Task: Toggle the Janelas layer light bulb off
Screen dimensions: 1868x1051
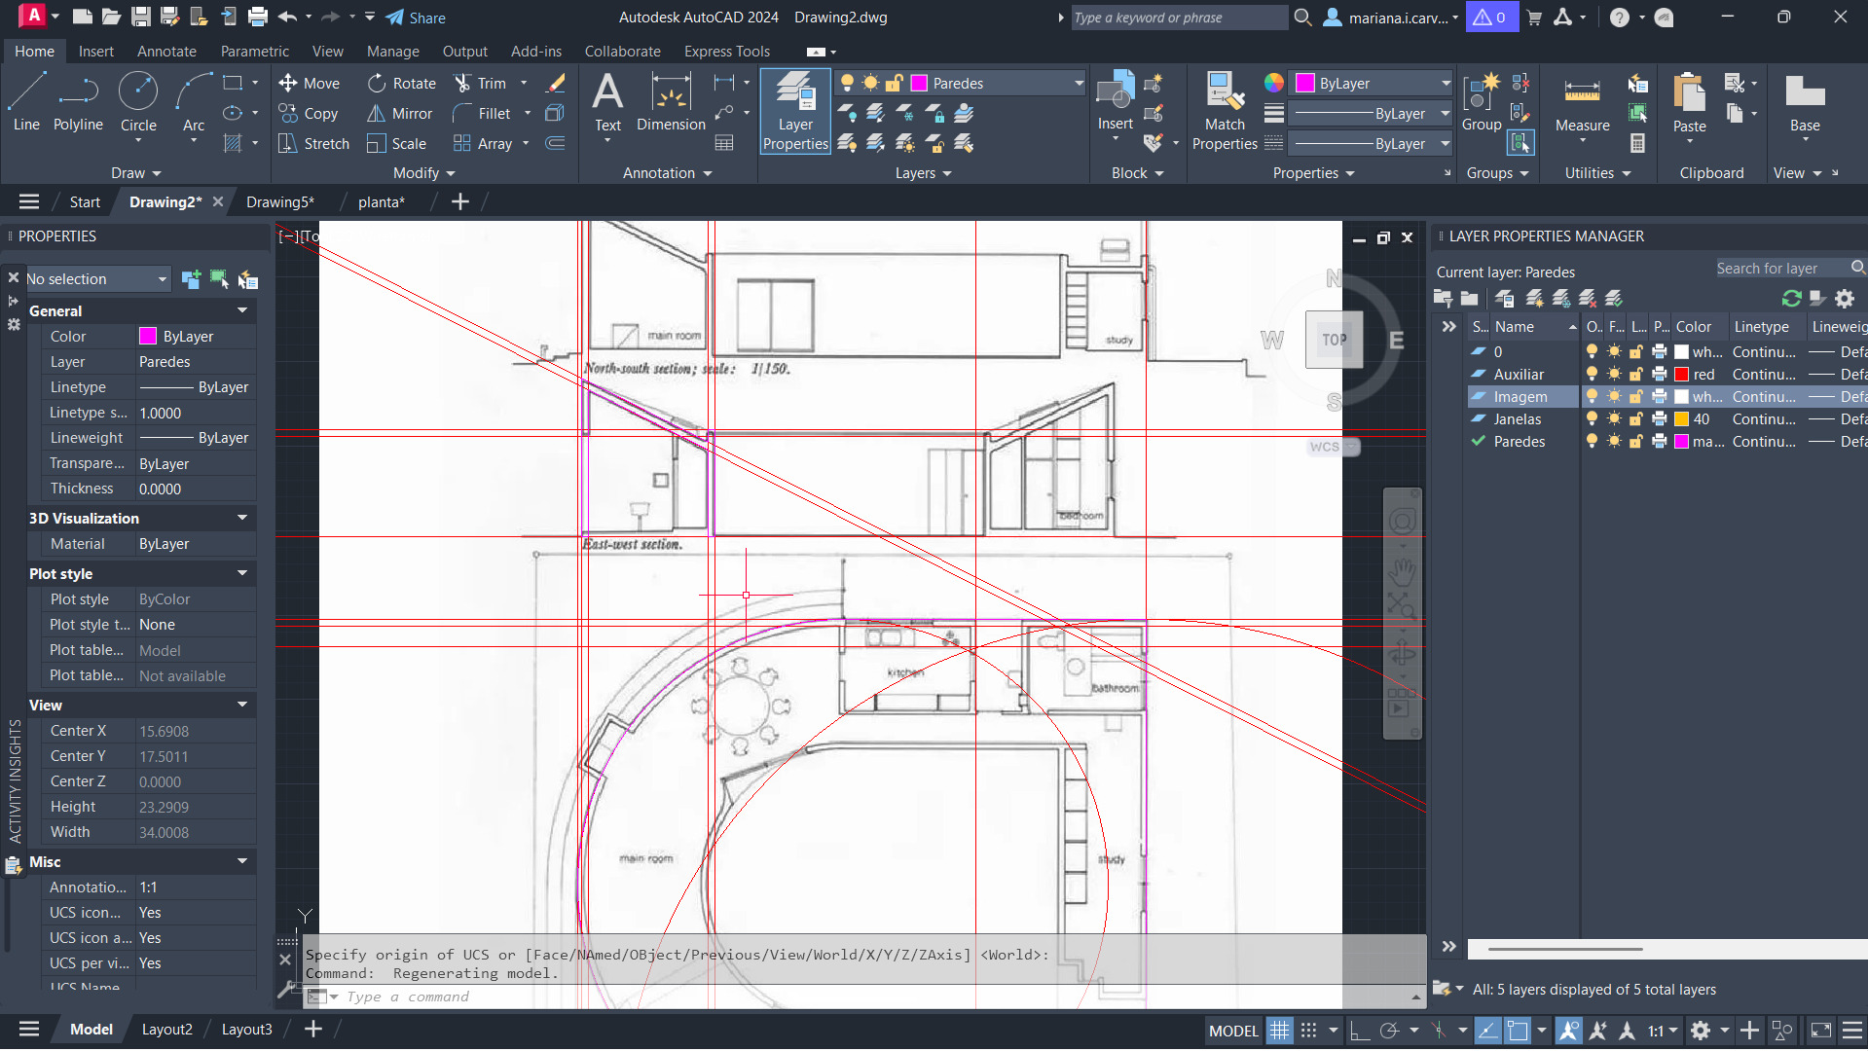Action: coord(1592,419)
